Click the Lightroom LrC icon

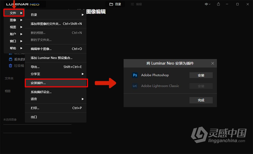[135, 86]
